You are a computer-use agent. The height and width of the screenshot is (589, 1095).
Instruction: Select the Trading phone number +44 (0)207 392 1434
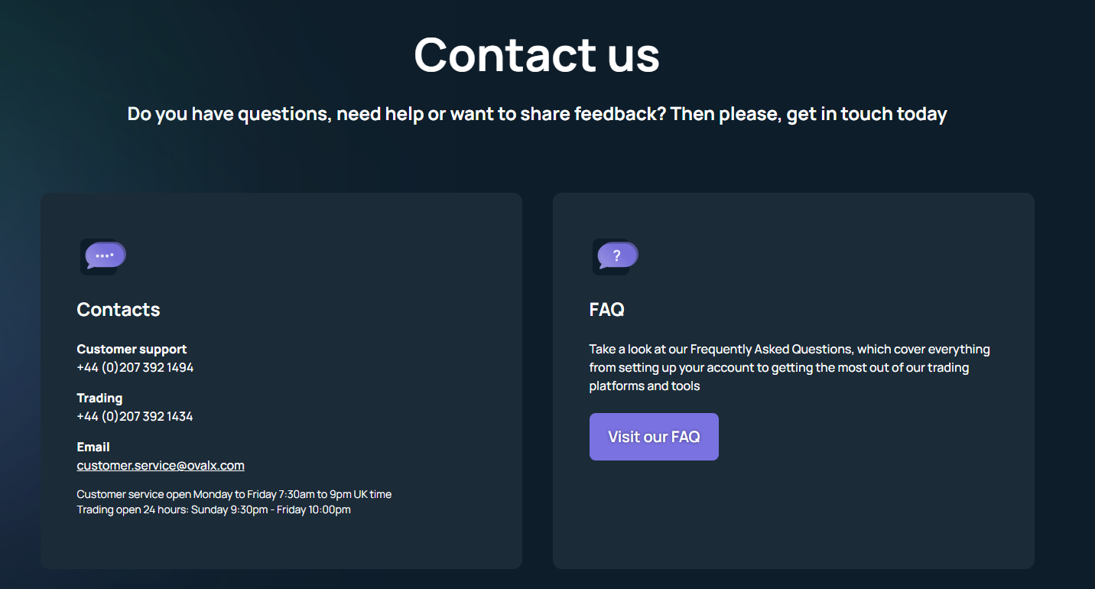pos(135,416)
